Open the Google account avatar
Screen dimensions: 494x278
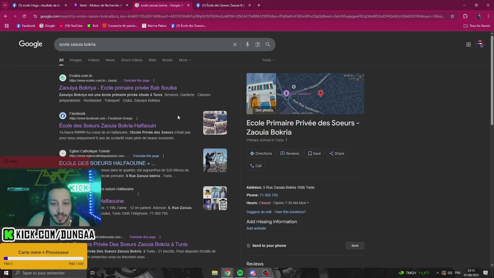[480, 44]
